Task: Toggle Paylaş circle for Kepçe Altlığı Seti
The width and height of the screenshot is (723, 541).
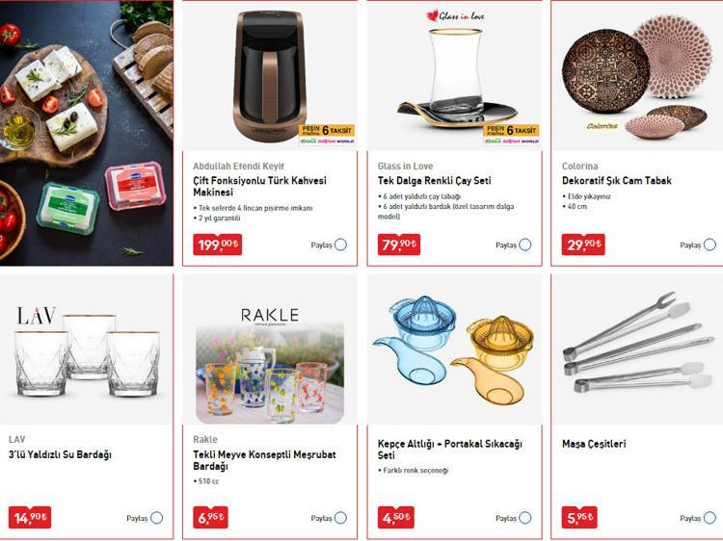Action: [x=525, y=518]
